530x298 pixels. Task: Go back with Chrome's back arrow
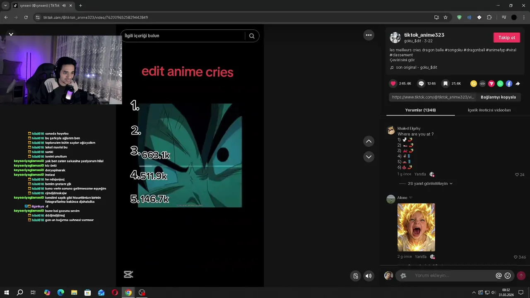point(6,17)
